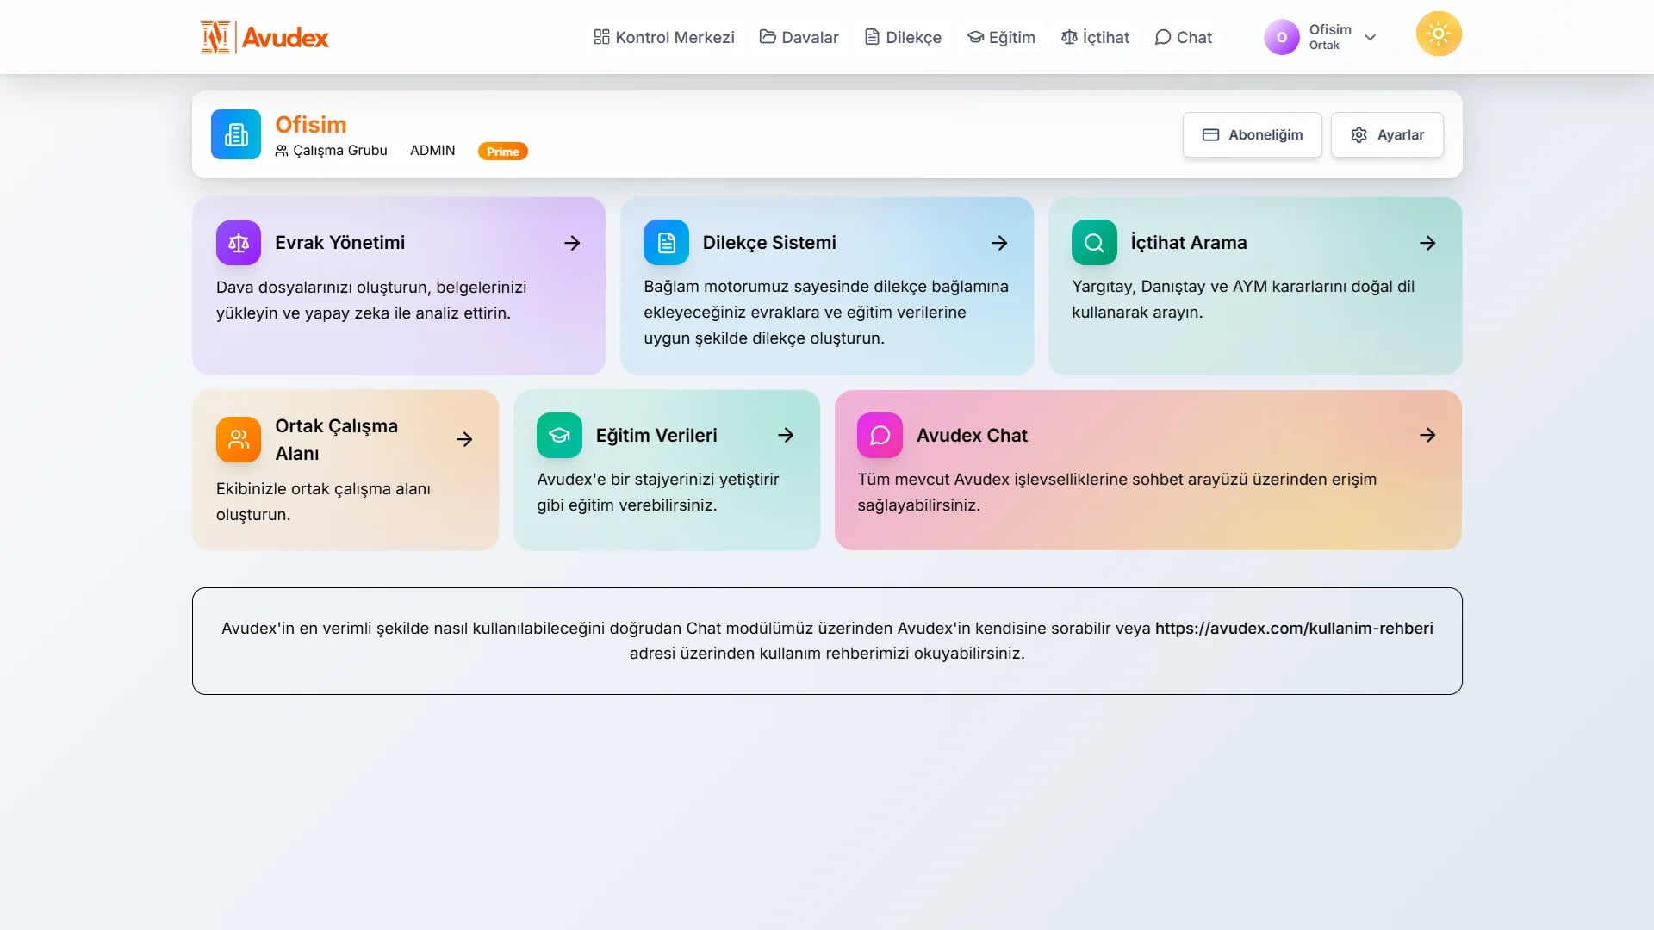The width and height of the screenshot is (1654, 930).
Task: Open Kontrol Merkezi from the navigation bar
Action: tap(663, 37)
